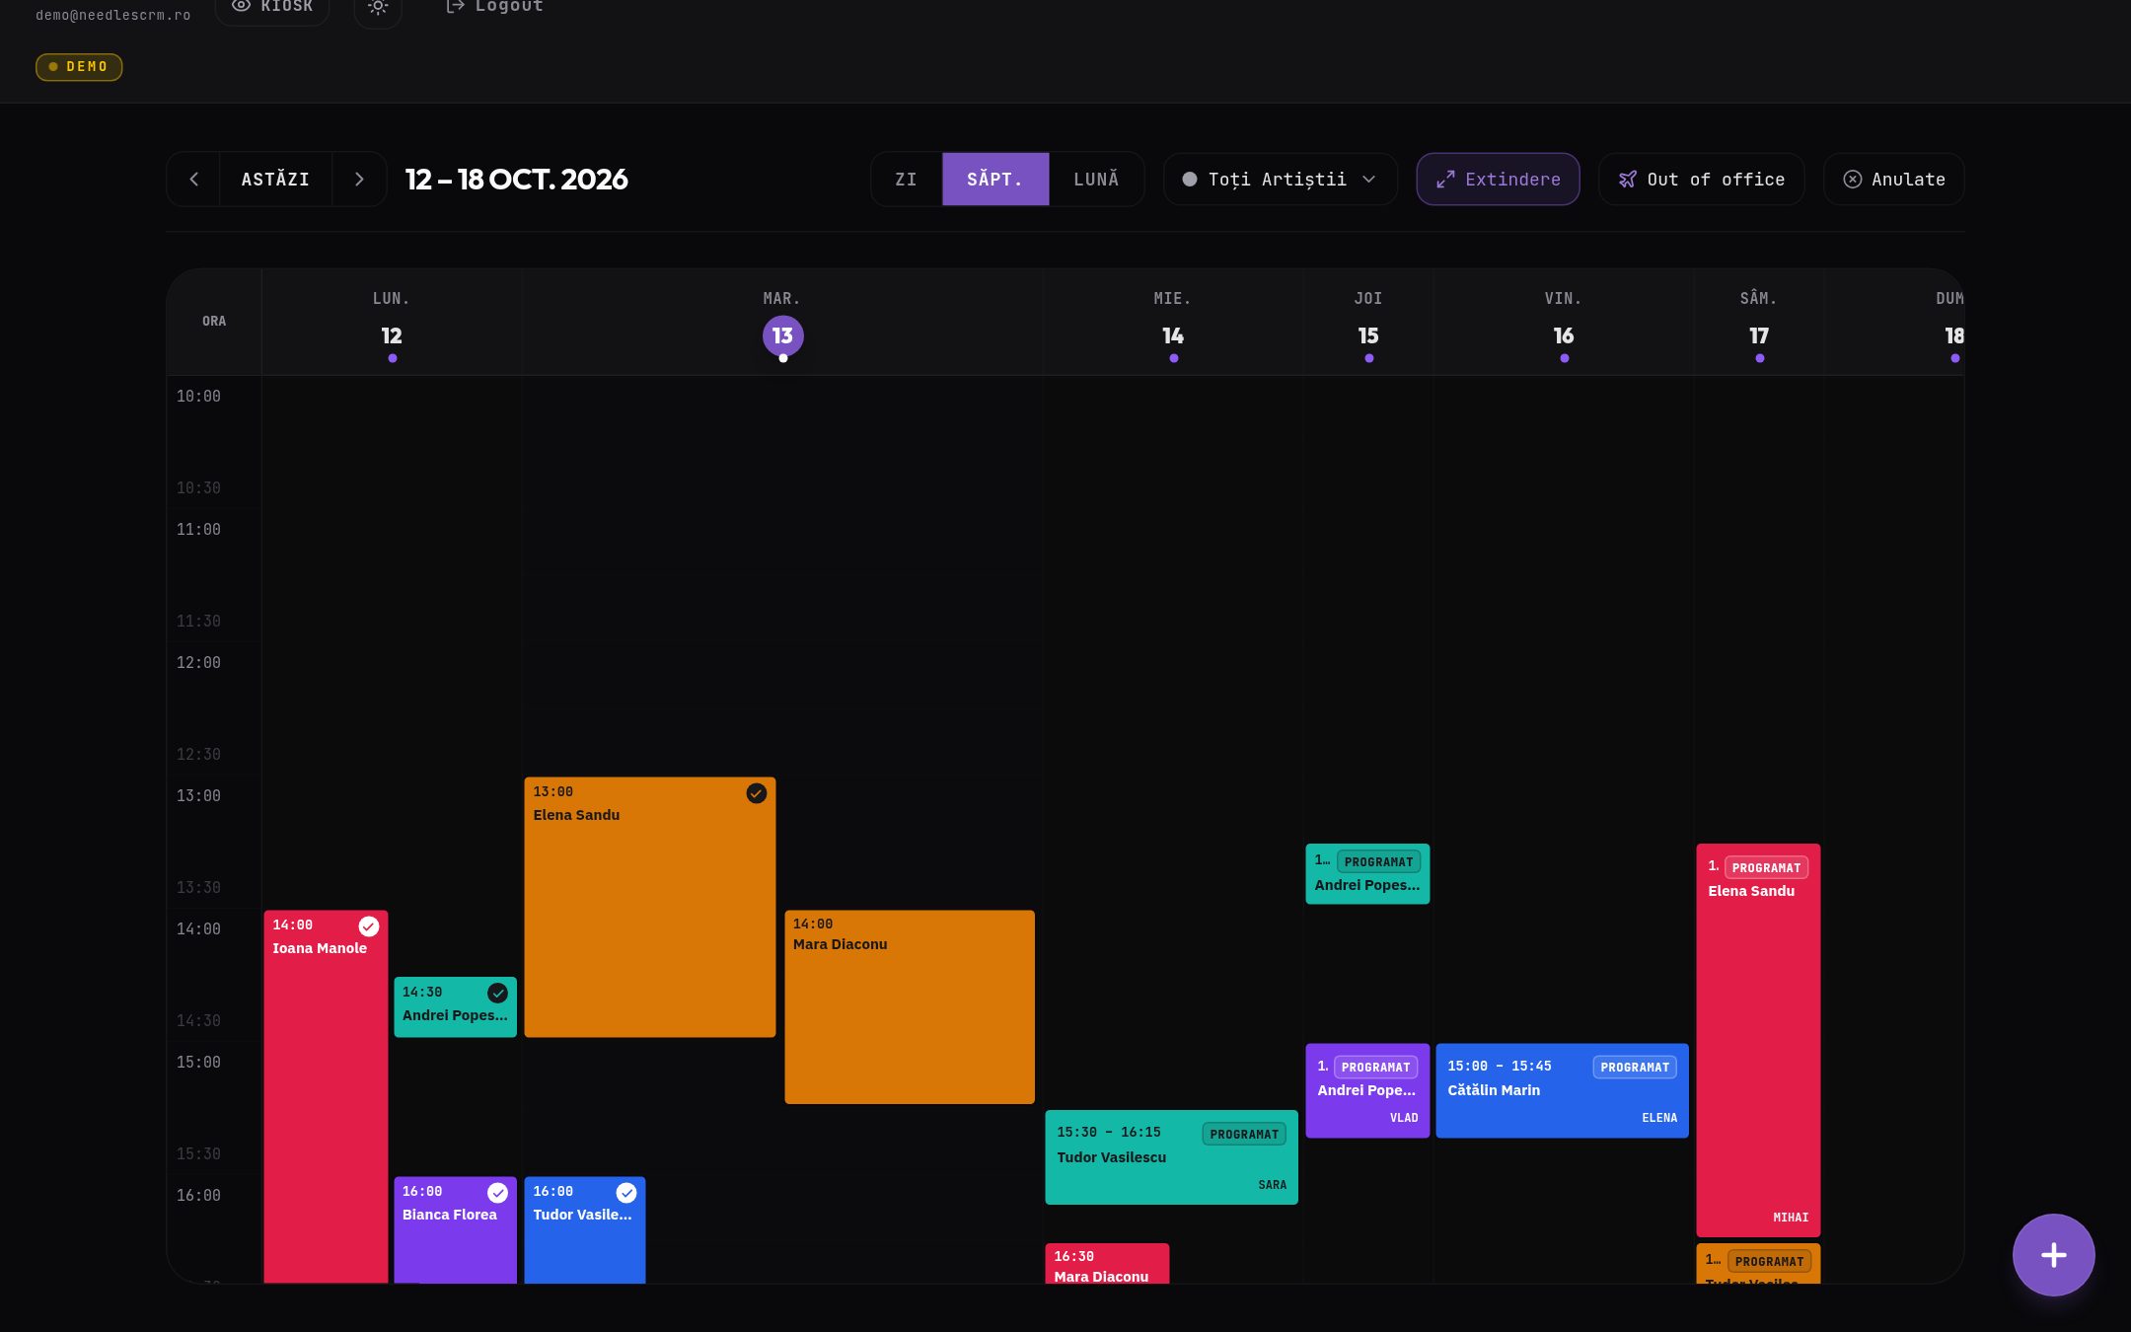Open the Toți Artiștii dropdown
This screenshot has height=1332, width=2131.
(x=1280, y=179)
